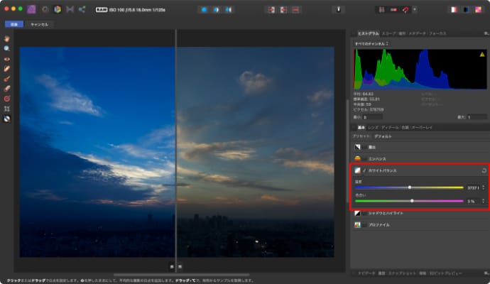Screen dimensions: 490x284
Task: Reset White Balance with the revert arrow
Action: pos(483,170)
